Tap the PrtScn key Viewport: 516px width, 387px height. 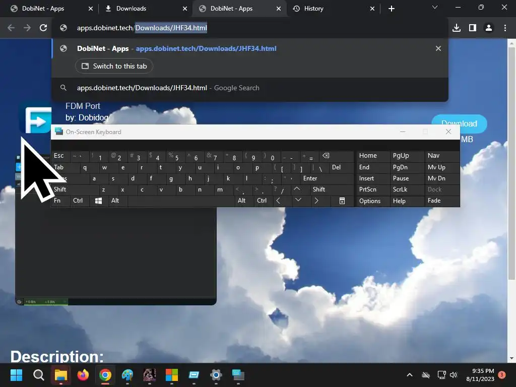pyautogui.click(x=373, y=189)
